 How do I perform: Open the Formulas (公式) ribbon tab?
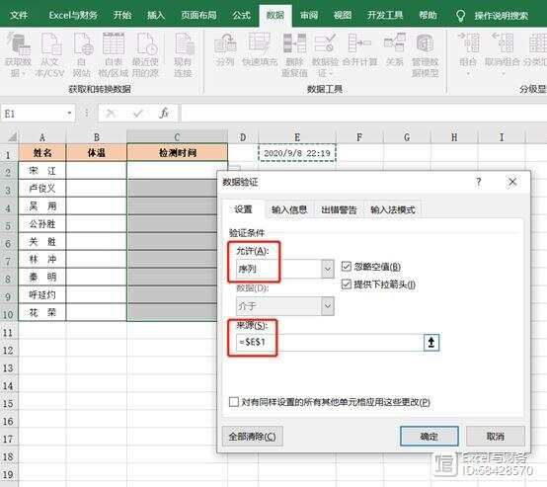click(241, 15)
